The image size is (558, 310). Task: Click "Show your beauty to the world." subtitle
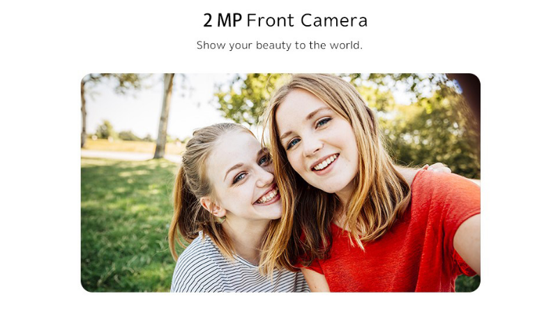click(280, 45)
